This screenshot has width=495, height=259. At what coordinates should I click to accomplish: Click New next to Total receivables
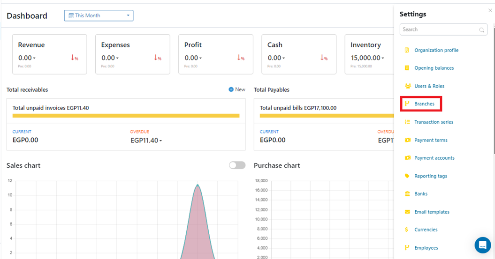[237, 89]
